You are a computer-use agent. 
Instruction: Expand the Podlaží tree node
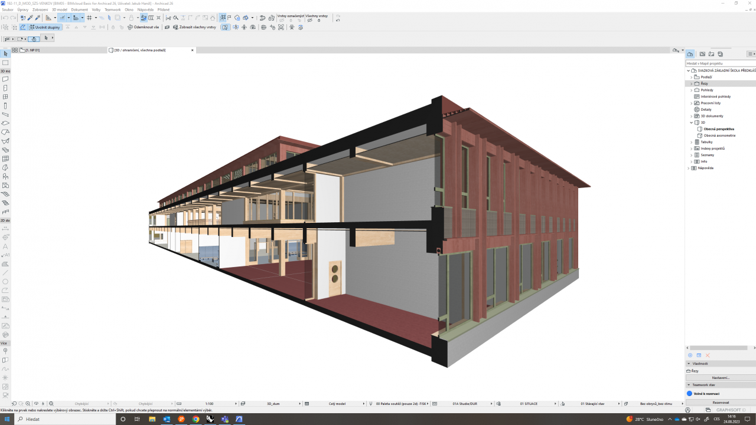click(691, 77)
